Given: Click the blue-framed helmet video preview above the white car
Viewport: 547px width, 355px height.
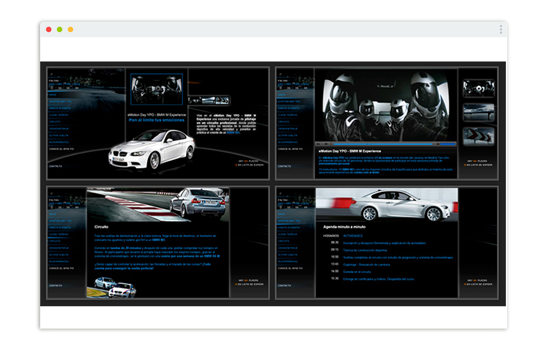Looking at the screenshot, I should pyautogui.click(x=156, y=89).
